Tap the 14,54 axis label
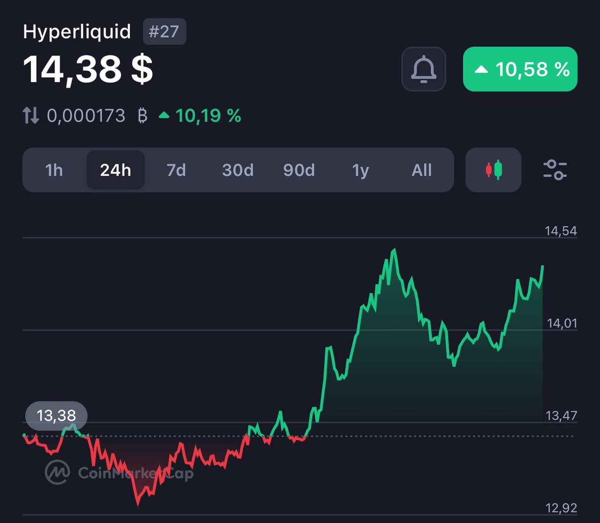The image size is (600, 523). (561, 231)
